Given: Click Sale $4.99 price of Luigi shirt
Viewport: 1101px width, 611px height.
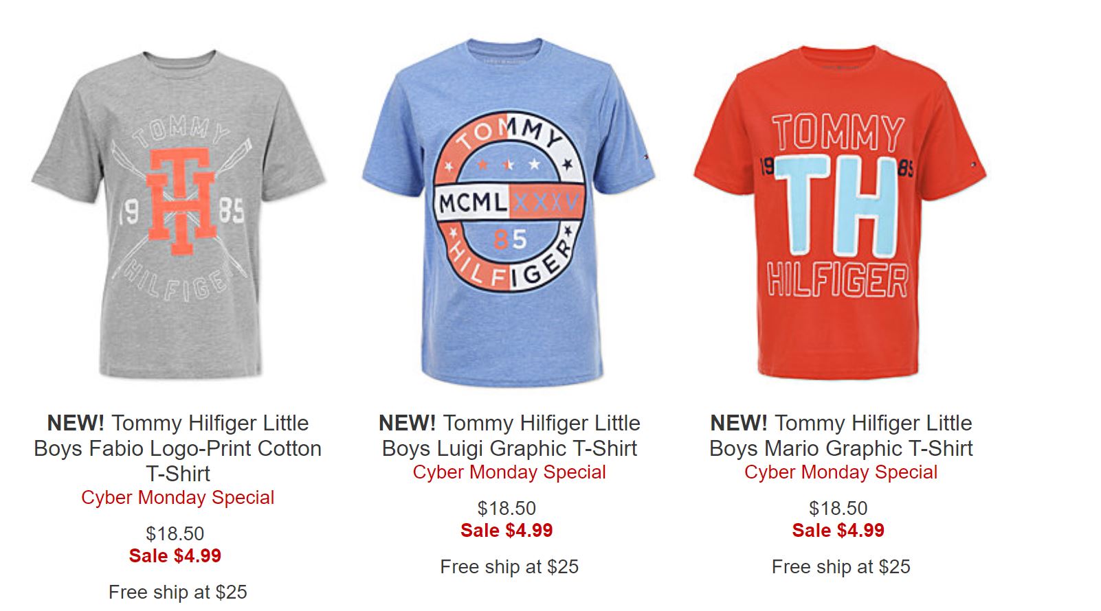Looking at the screenshot, I should click(x=507, y=531).
